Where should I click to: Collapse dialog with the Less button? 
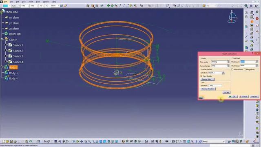(x=227, y=93)
